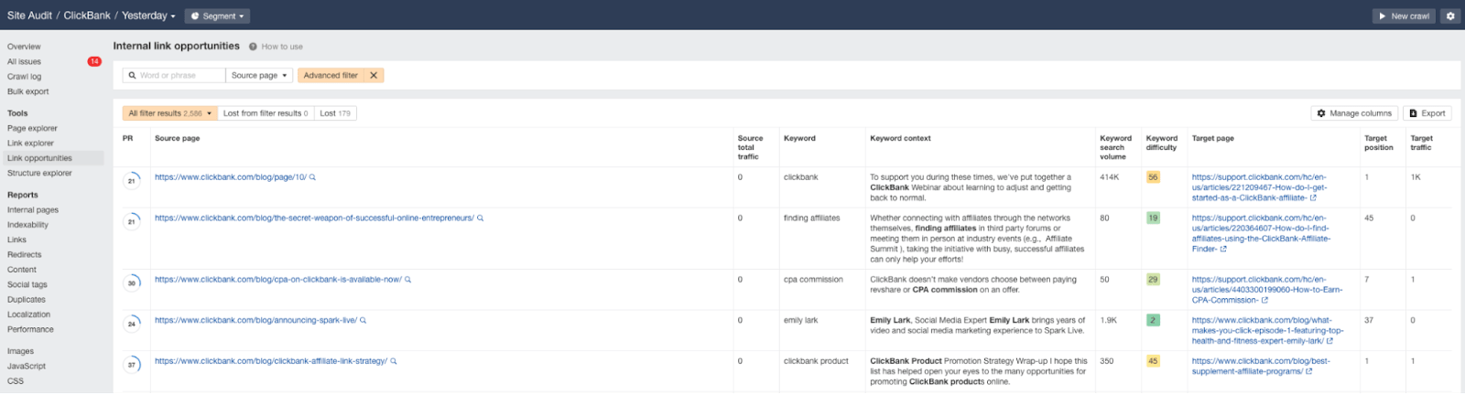Open external icon for Affiliate-Finder target

click(x=1223, y=249)
